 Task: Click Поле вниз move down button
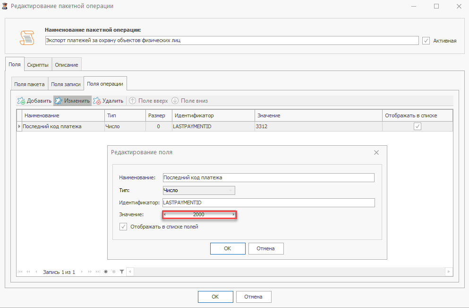coord(190,101)
